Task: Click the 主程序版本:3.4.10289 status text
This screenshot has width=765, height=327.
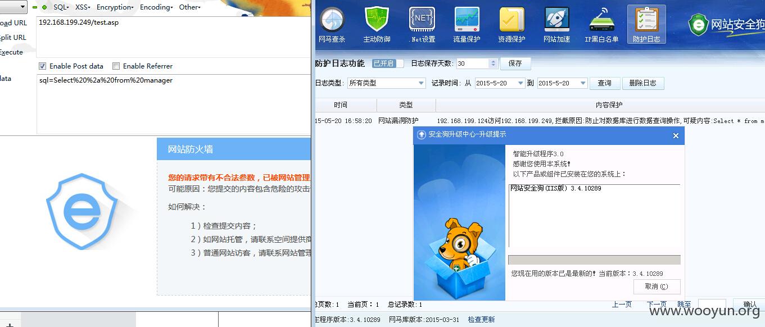Action: (x=347, y=319)
